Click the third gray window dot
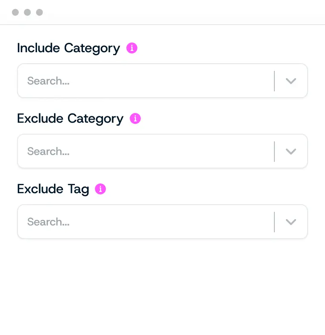Viewport: 325px width, 335px height. click(39, 12)
